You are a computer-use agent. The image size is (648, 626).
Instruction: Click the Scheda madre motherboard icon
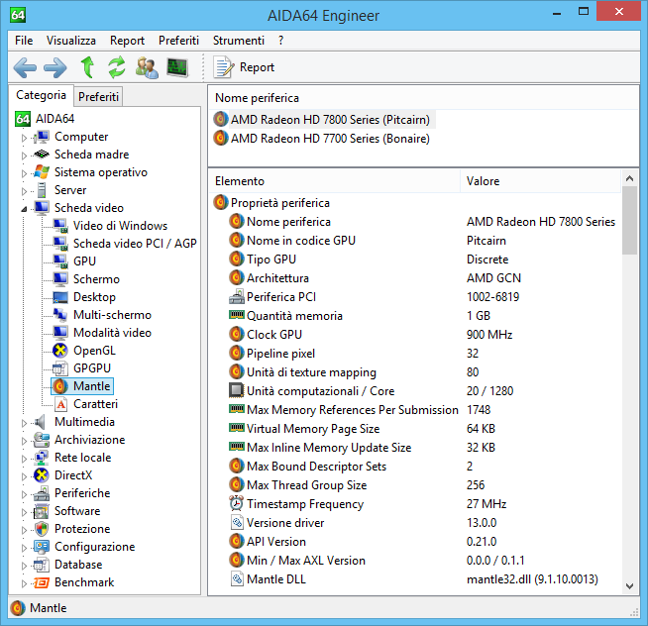coord(42,155)
